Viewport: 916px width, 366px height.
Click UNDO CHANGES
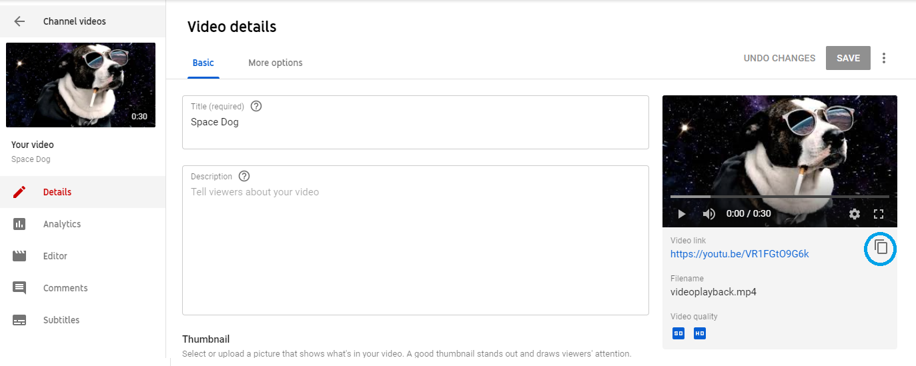click(x=779, y=58)
